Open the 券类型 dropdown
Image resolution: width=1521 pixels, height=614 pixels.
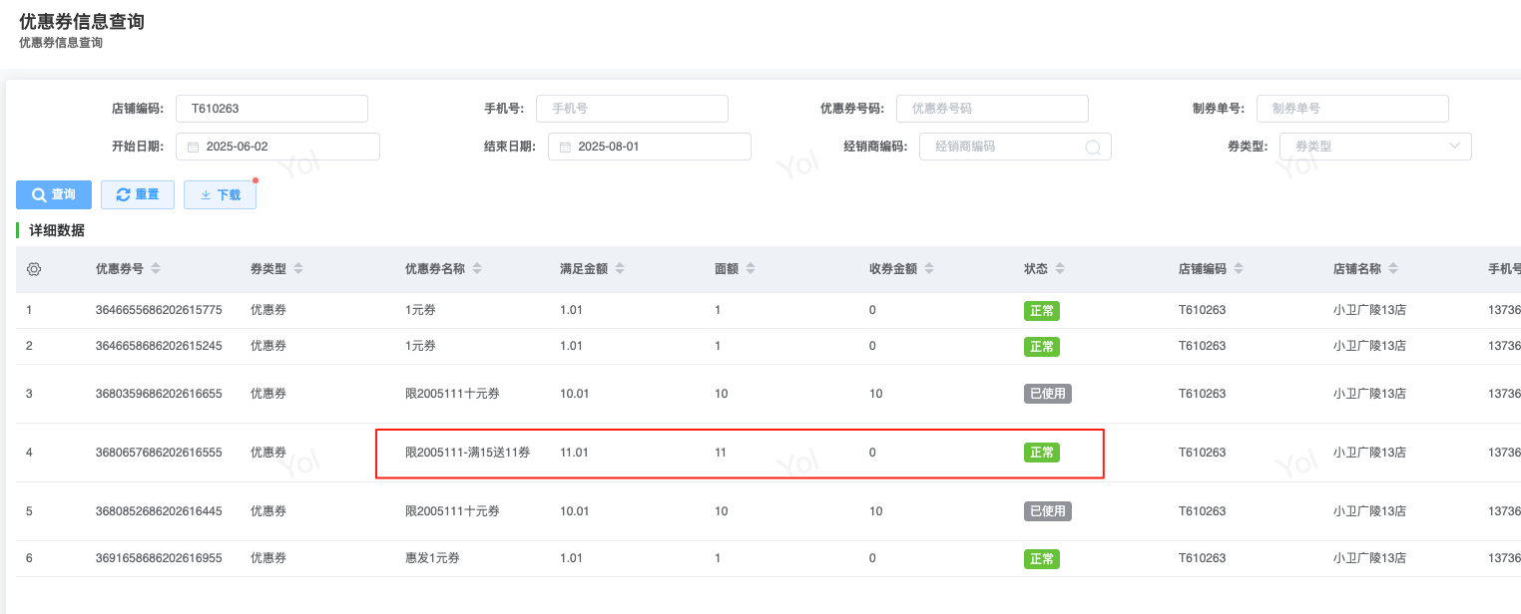click(x=1374, y=147)
